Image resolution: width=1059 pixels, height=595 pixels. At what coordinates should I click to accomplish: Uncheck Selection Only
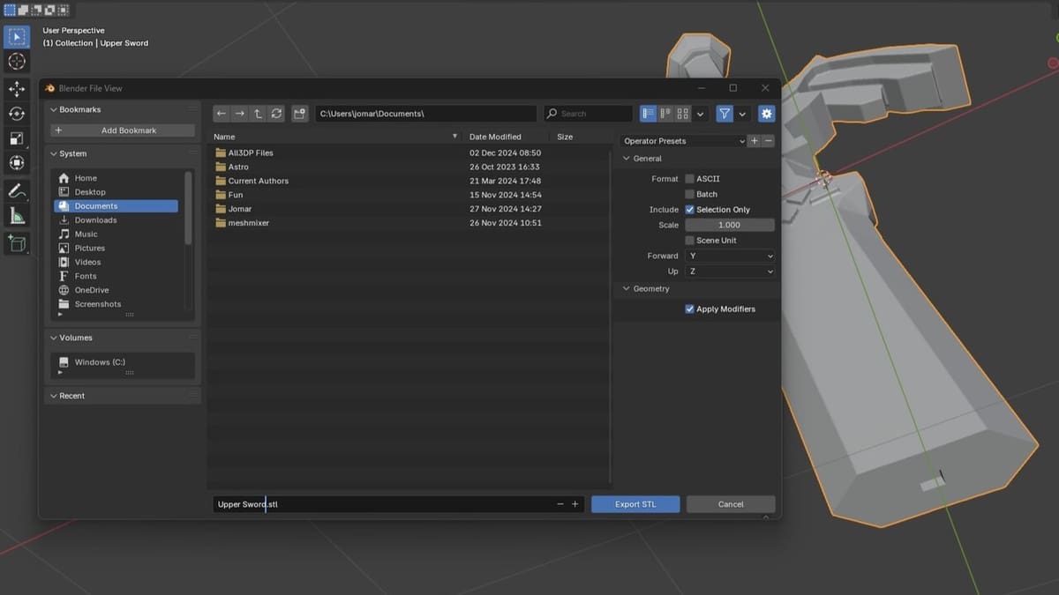(689, 210)
